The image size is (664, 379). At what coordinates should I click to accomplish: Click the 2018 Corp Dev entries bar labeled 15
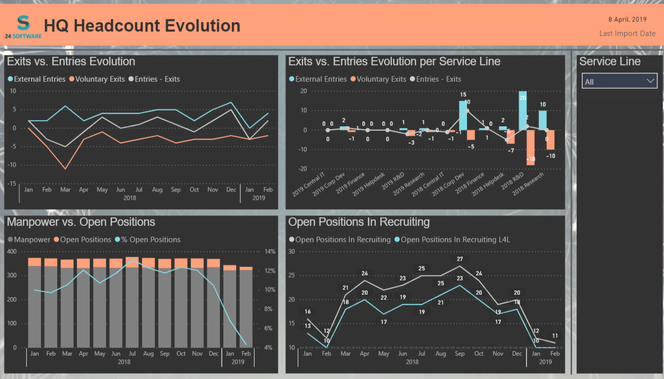463,115
